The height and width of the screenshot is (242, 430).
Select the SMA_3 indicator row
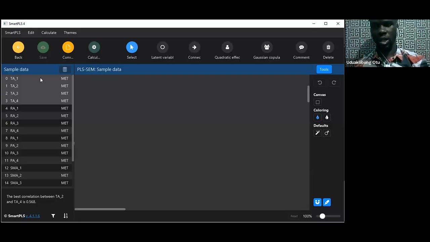[x=37, y=183]
